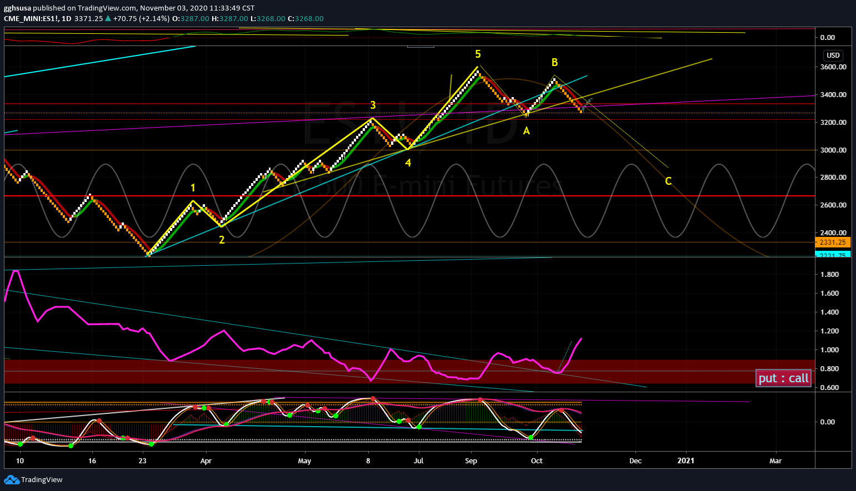
Task: Click the 2600.00 price axis label
Action: tap(833, 205)
